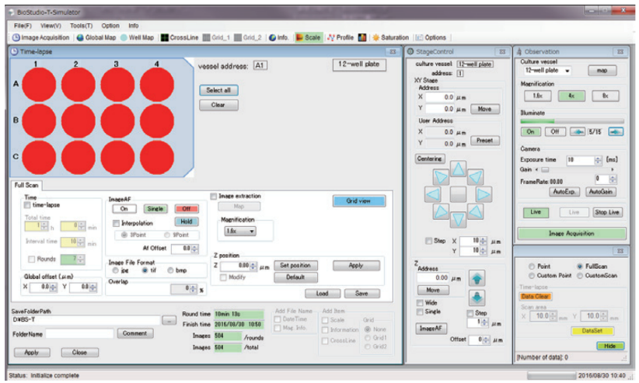This screenshot has width=639, height=383.
Task: Adjust the AF Offset spinner
Action: coord(195,248)
